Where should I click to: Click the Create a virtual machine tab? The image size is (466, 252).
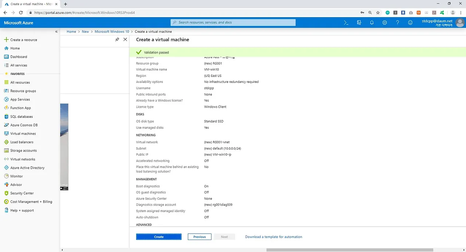(x=31, y=4)
